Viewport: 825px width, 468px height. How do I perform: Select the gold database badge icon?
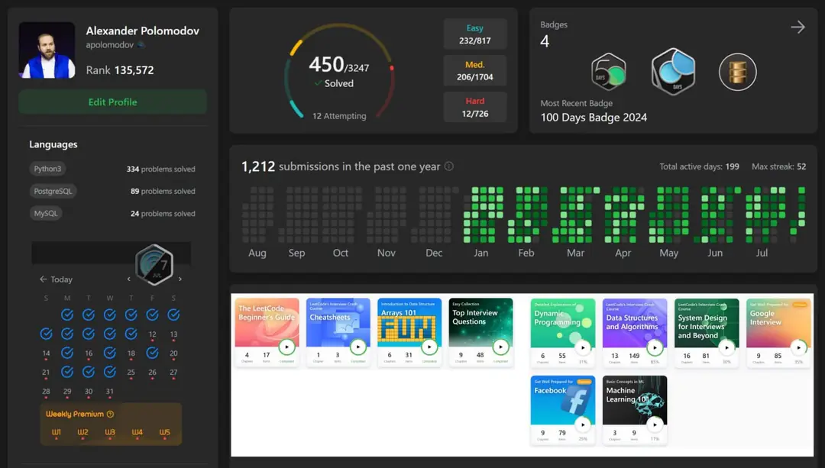point(738,72)
